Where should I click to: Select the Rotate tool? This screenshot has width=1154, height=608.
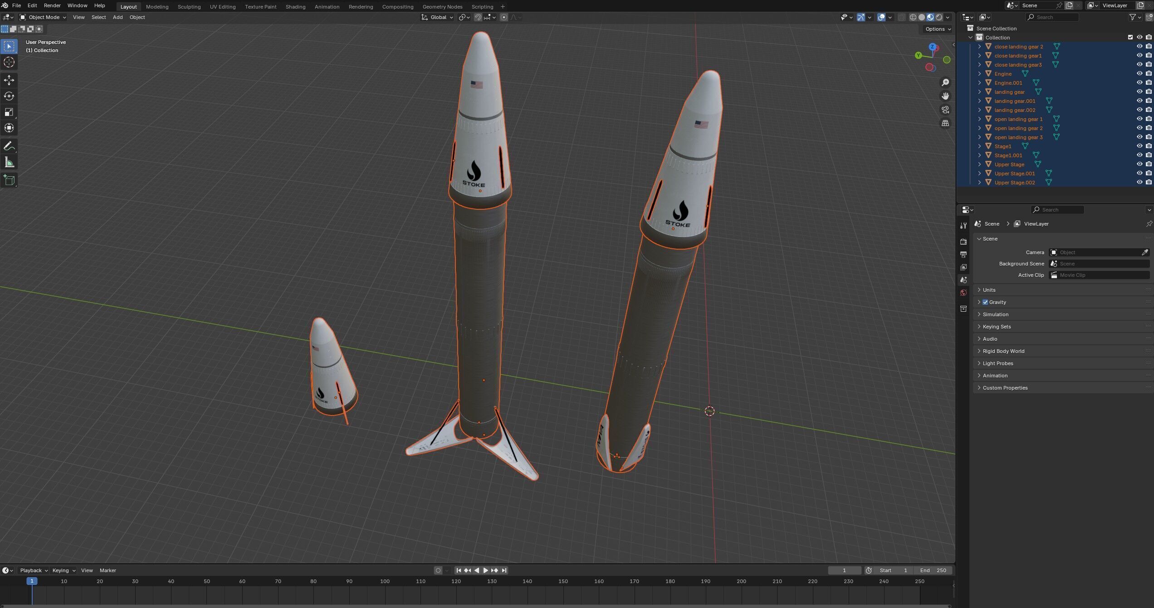[9, 96]
